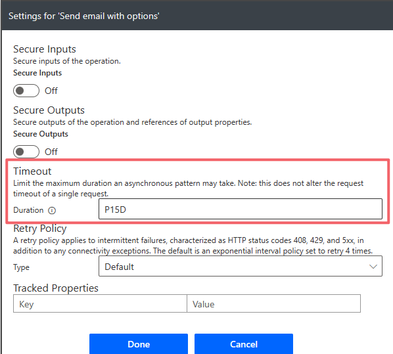Click the Tracked Properties Key field
This screenshot has height=354, width=393.
pyautogui.click(x=100, y=303)
